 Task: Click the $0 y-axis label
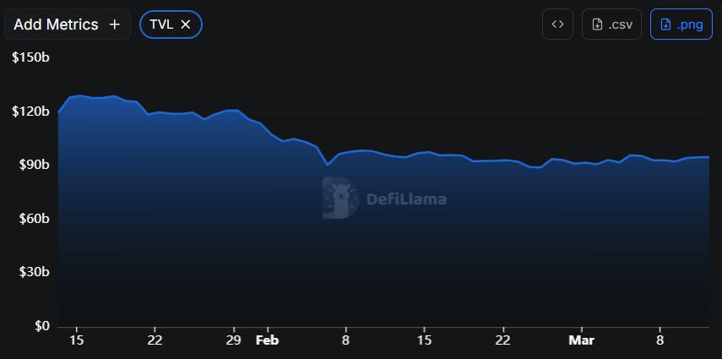[41, 326]
